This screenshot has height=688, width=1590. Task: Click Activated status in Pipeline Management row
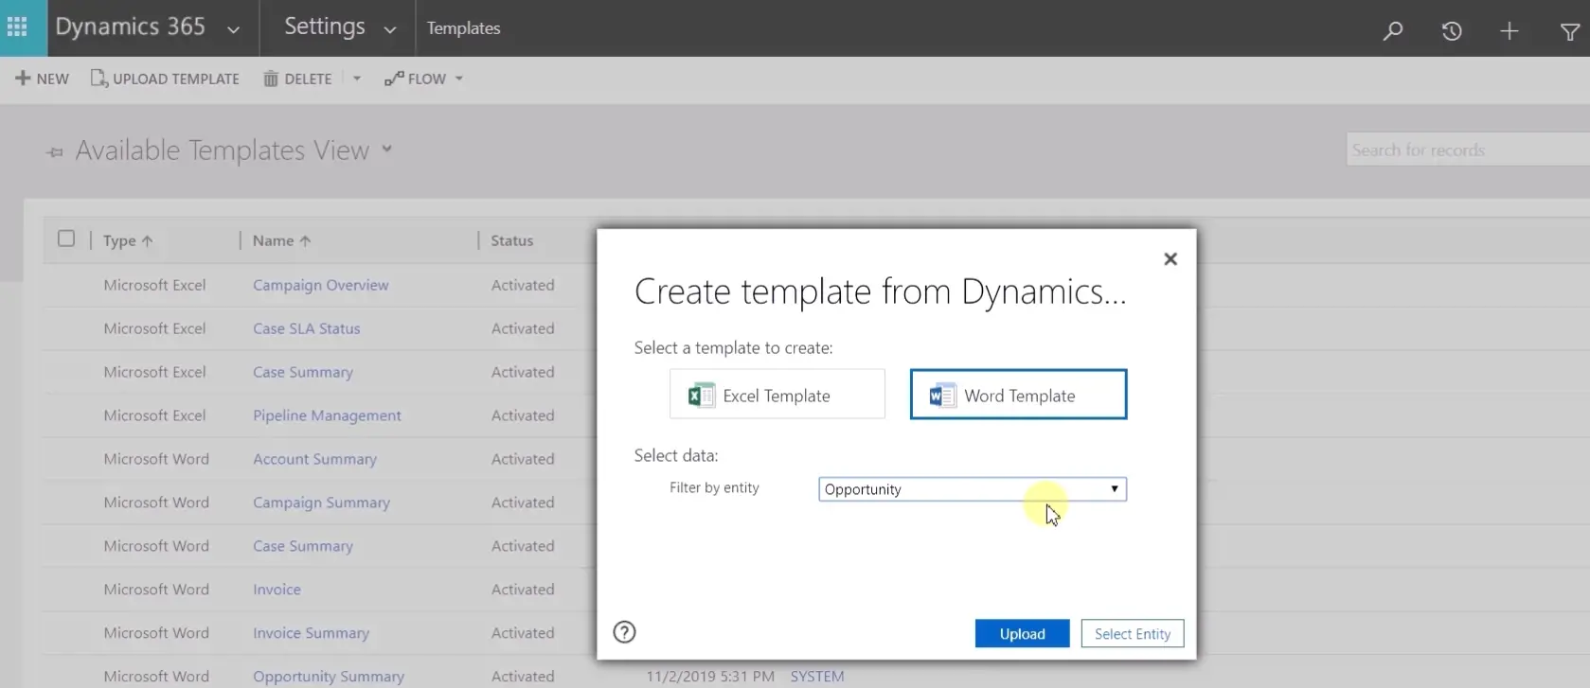click(x=523, y=415)
